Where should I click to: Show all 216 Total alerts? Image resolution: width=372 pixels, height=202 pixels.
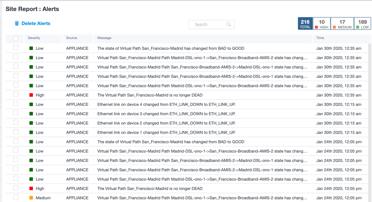[305, 24]
